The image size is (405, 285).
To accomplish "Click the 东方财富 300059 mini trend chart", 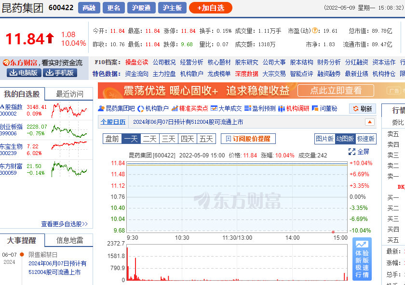I will (69, 169).
